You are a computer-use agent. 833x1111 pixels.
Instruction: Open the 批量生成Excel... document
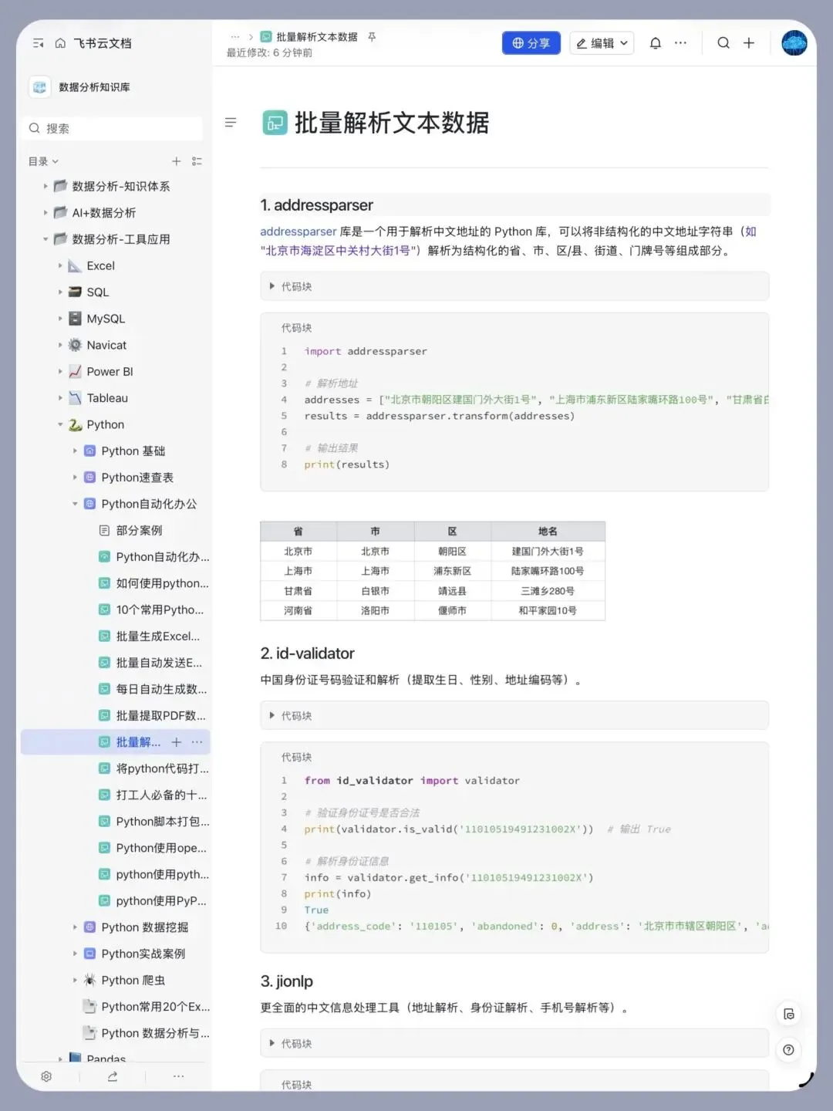tap(157, 636)
